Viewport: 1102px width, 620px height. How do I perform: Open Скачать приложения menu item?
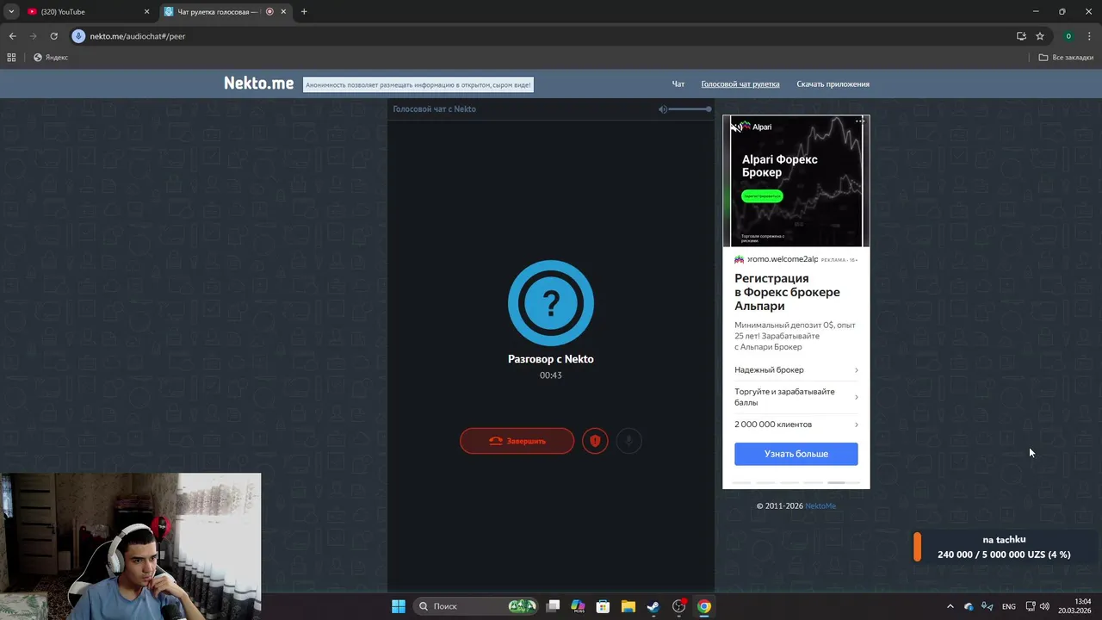833,84
